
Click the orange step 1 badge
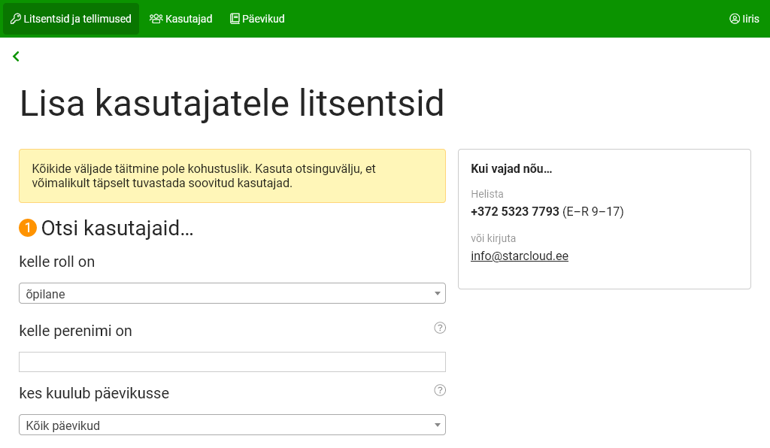point(28,229)
